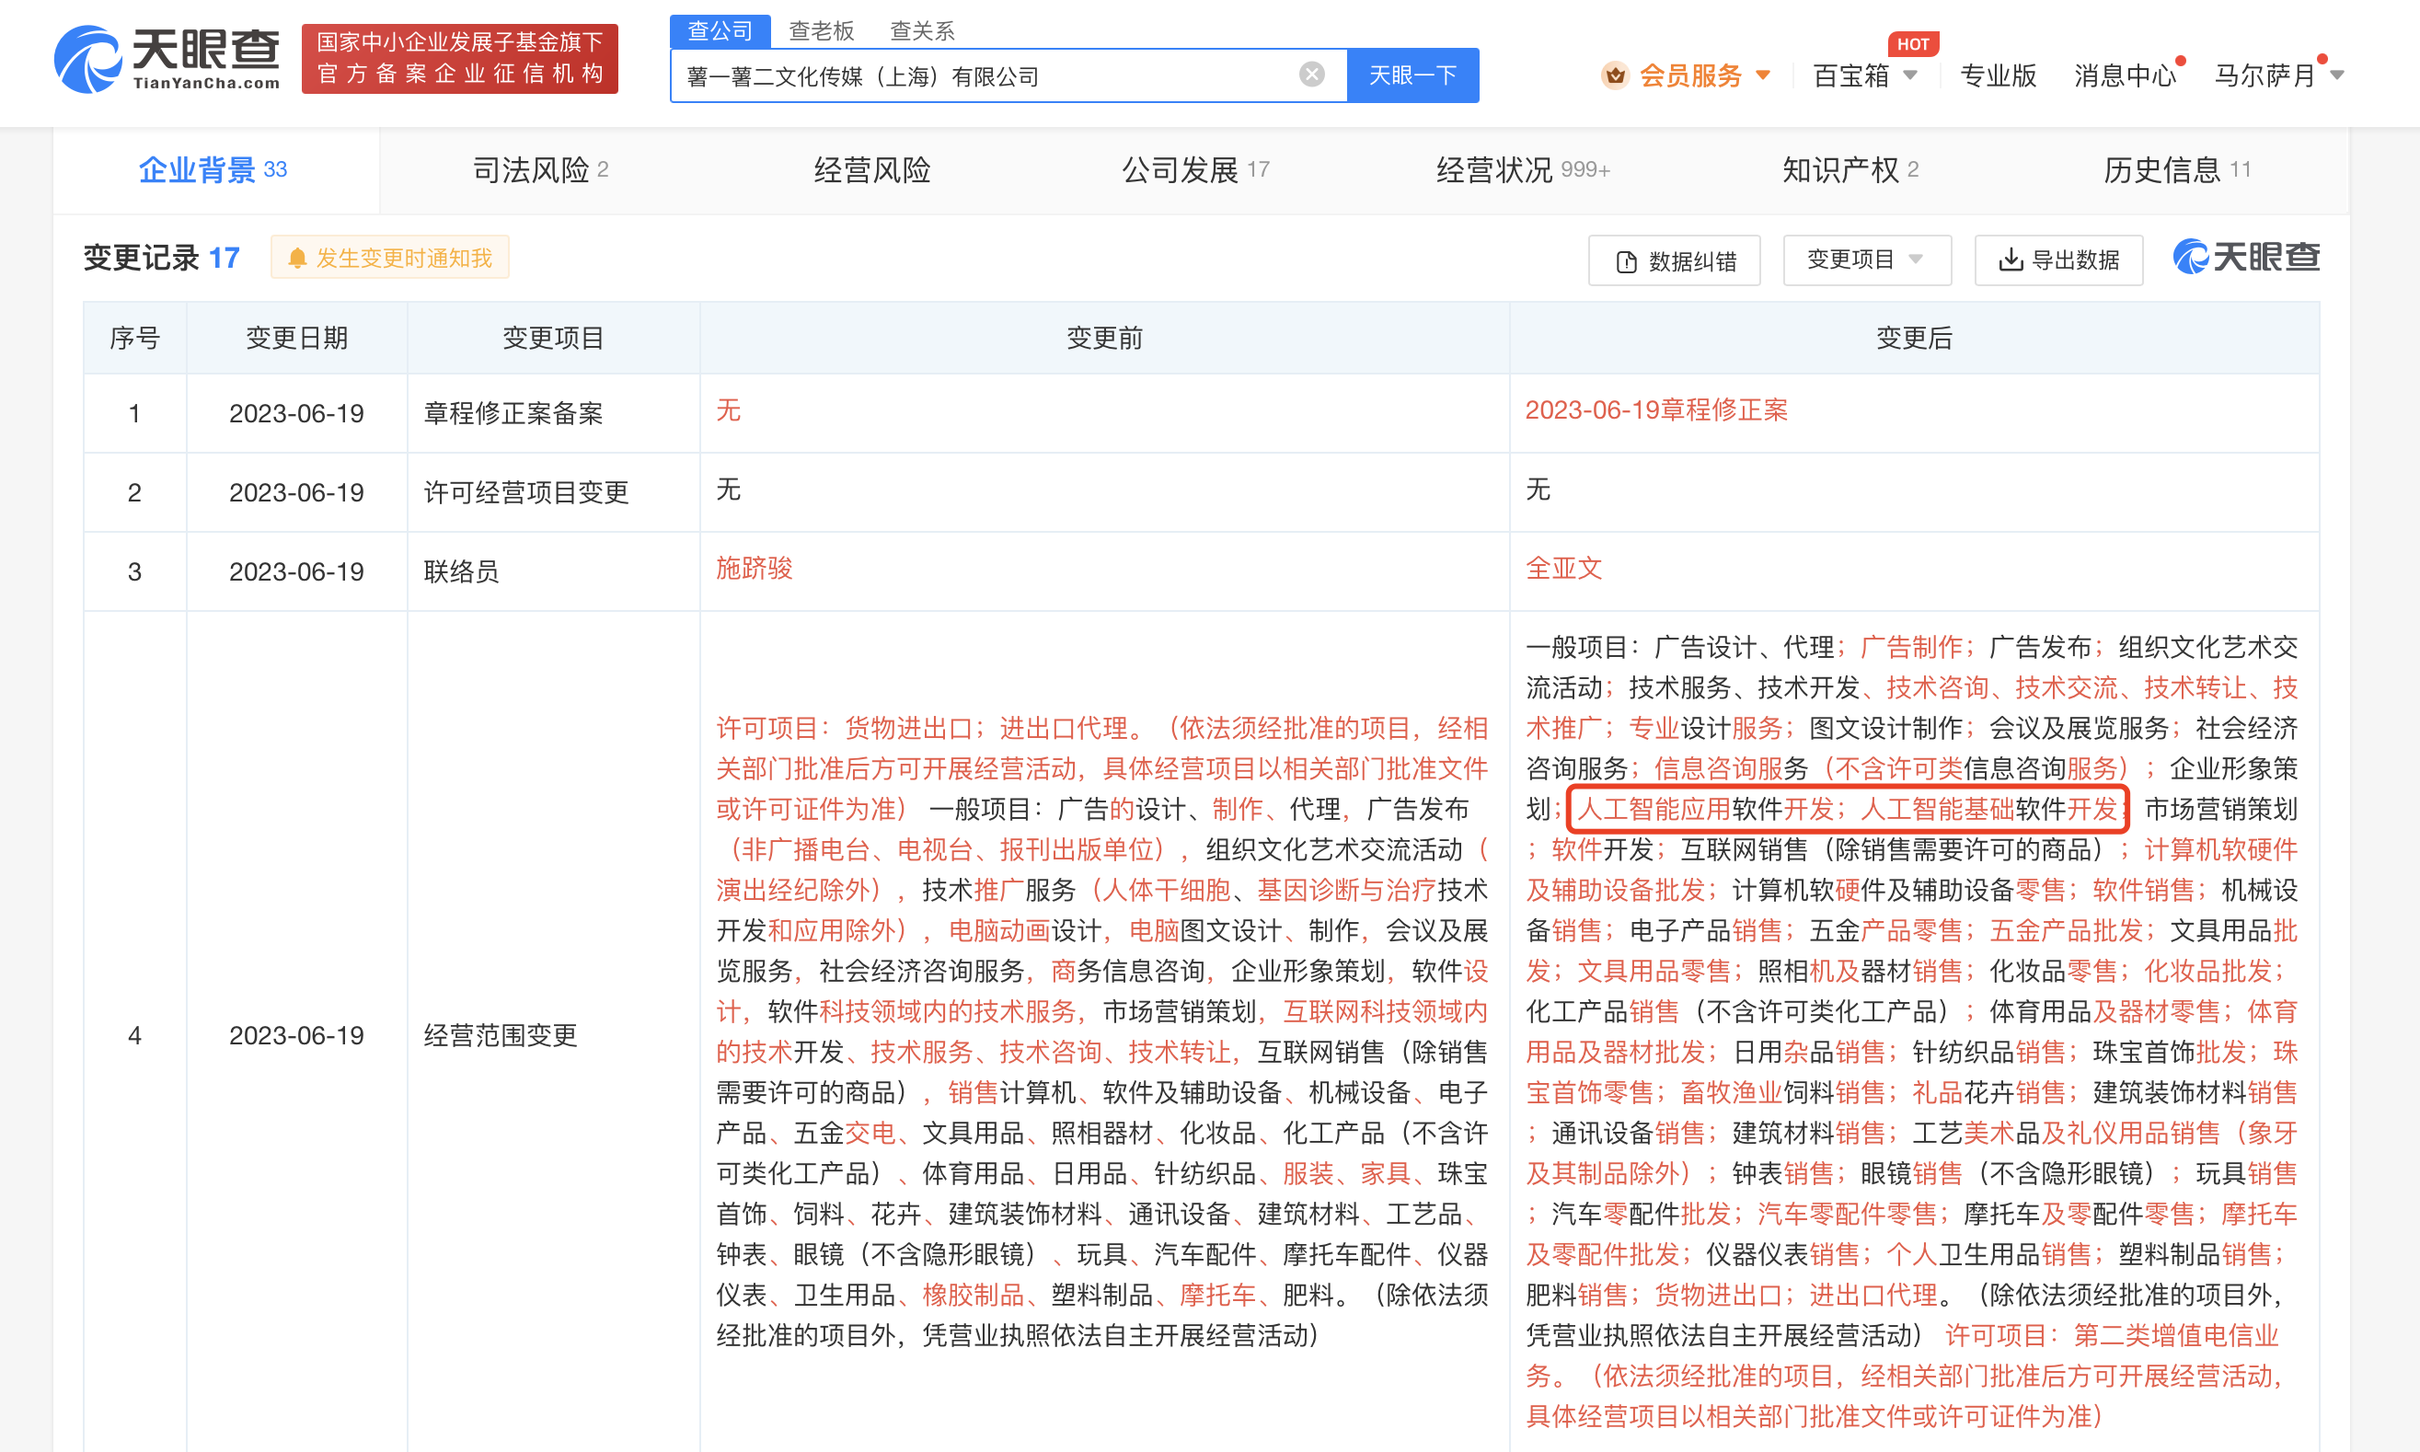The width and height of the screenshot is (2420, 1452).
Task: Open the 公司发展 tab
Action: [1195, 170]
